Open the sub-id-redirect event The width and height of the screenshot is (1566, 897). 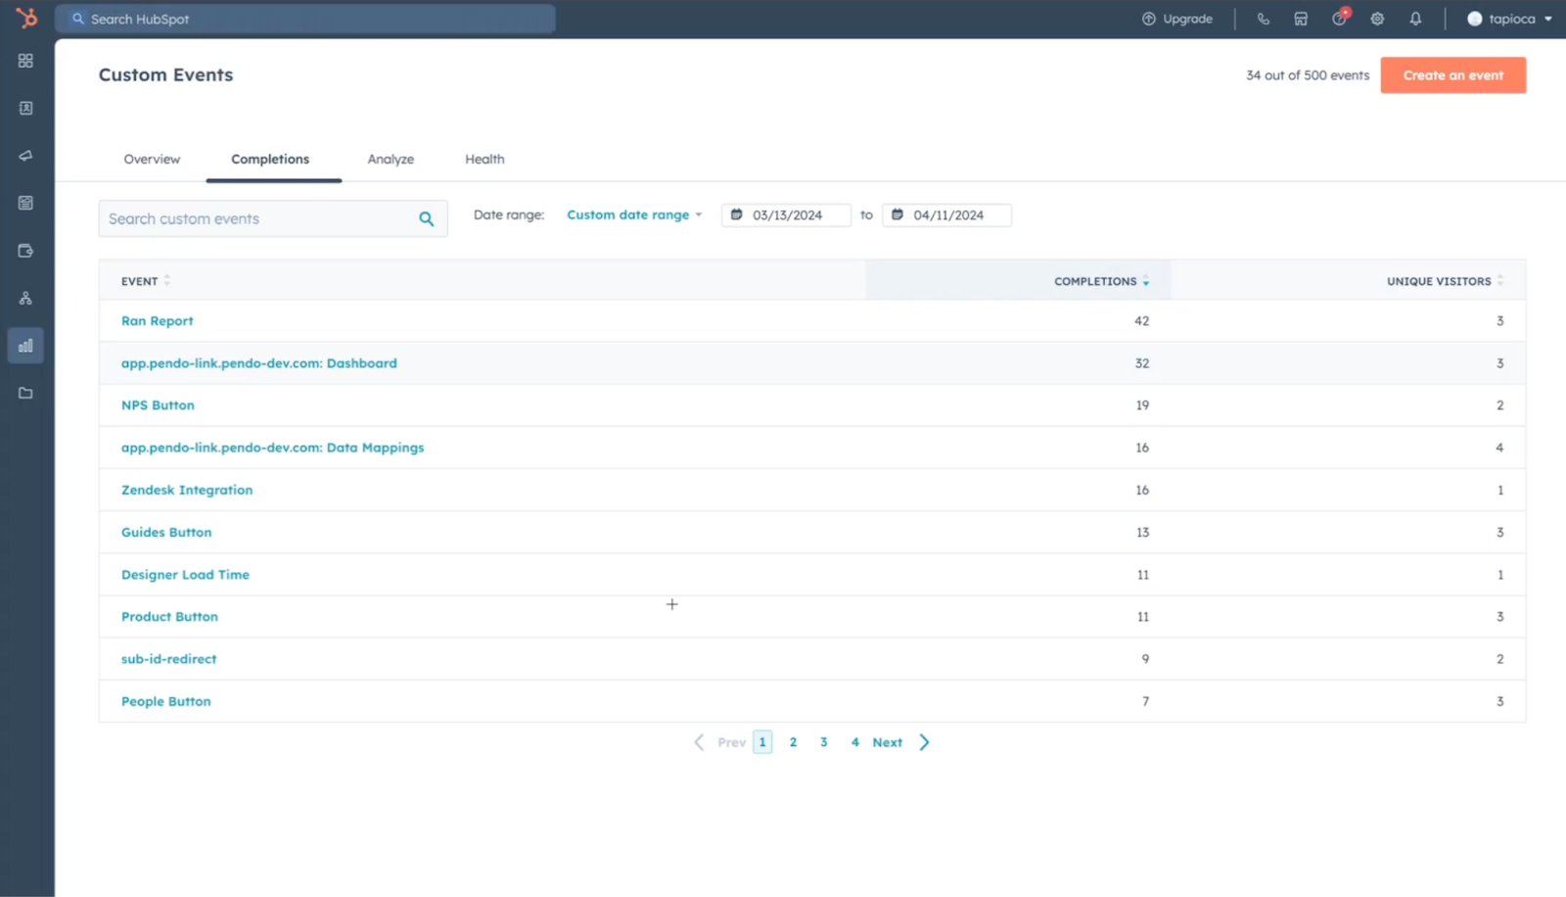coord(169,659)
